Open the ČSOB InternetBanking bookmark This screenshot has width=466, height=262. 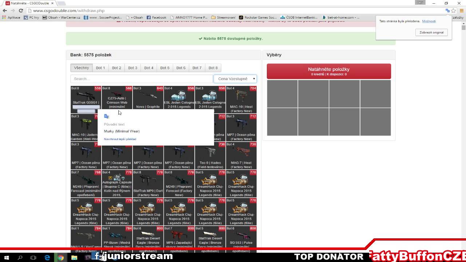click(x=299, y=17)
